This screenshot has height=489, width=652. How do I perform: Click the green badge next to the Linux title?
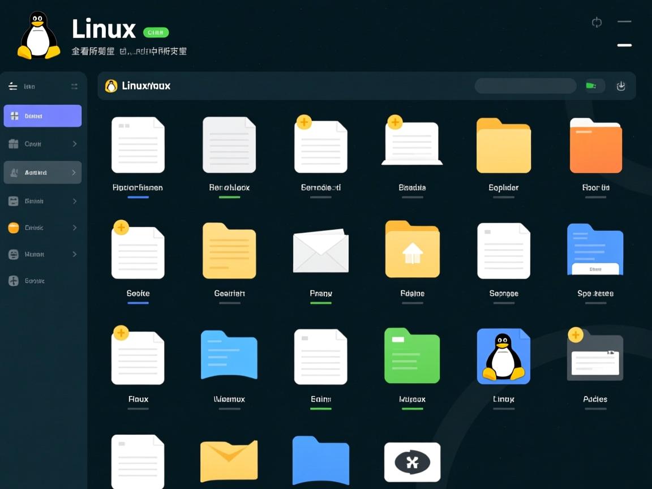156,32
